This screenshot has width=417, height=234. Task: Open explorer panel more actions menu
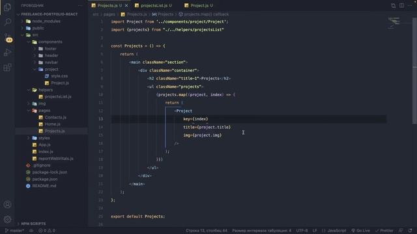(80, 5)
